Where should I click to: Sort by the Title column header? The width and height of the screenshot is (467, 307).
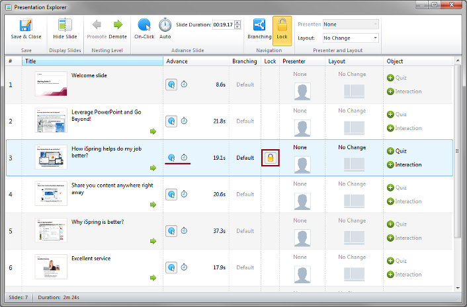[93, 61]
